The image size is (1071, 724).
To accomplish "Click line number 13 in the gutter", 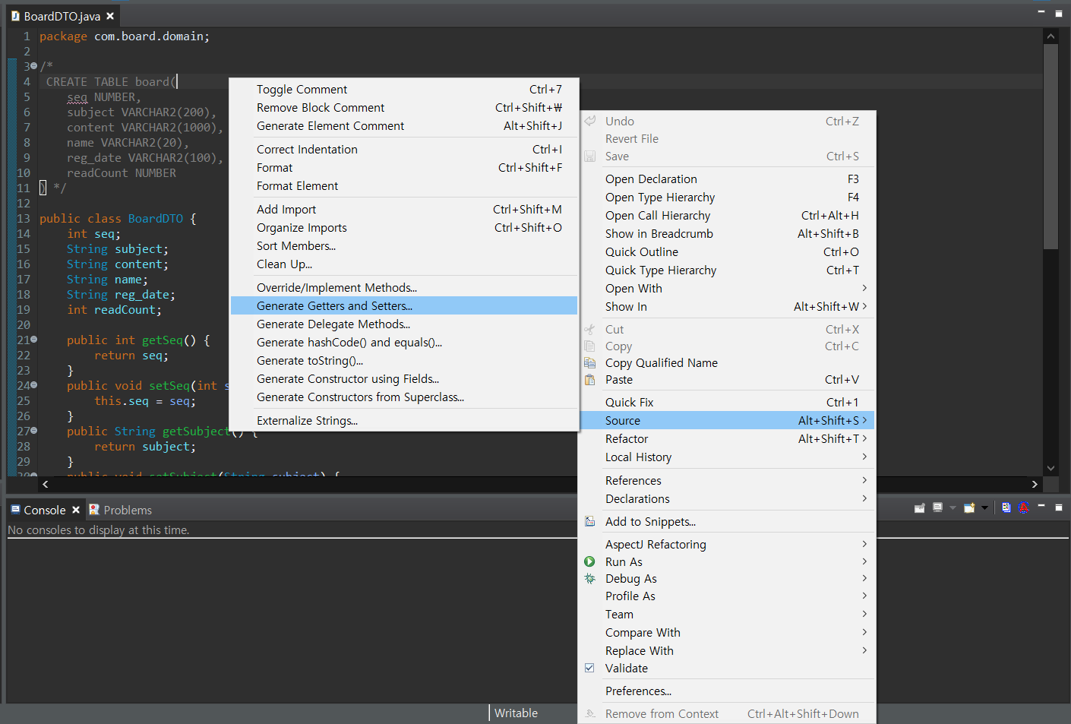I will pyautogui.click(x=24, y=218).
